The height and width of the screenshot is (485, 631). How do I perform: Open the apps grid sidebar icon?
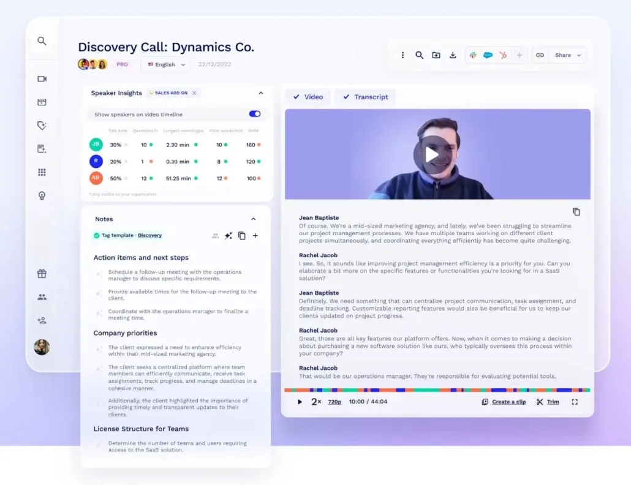[42, 172]
